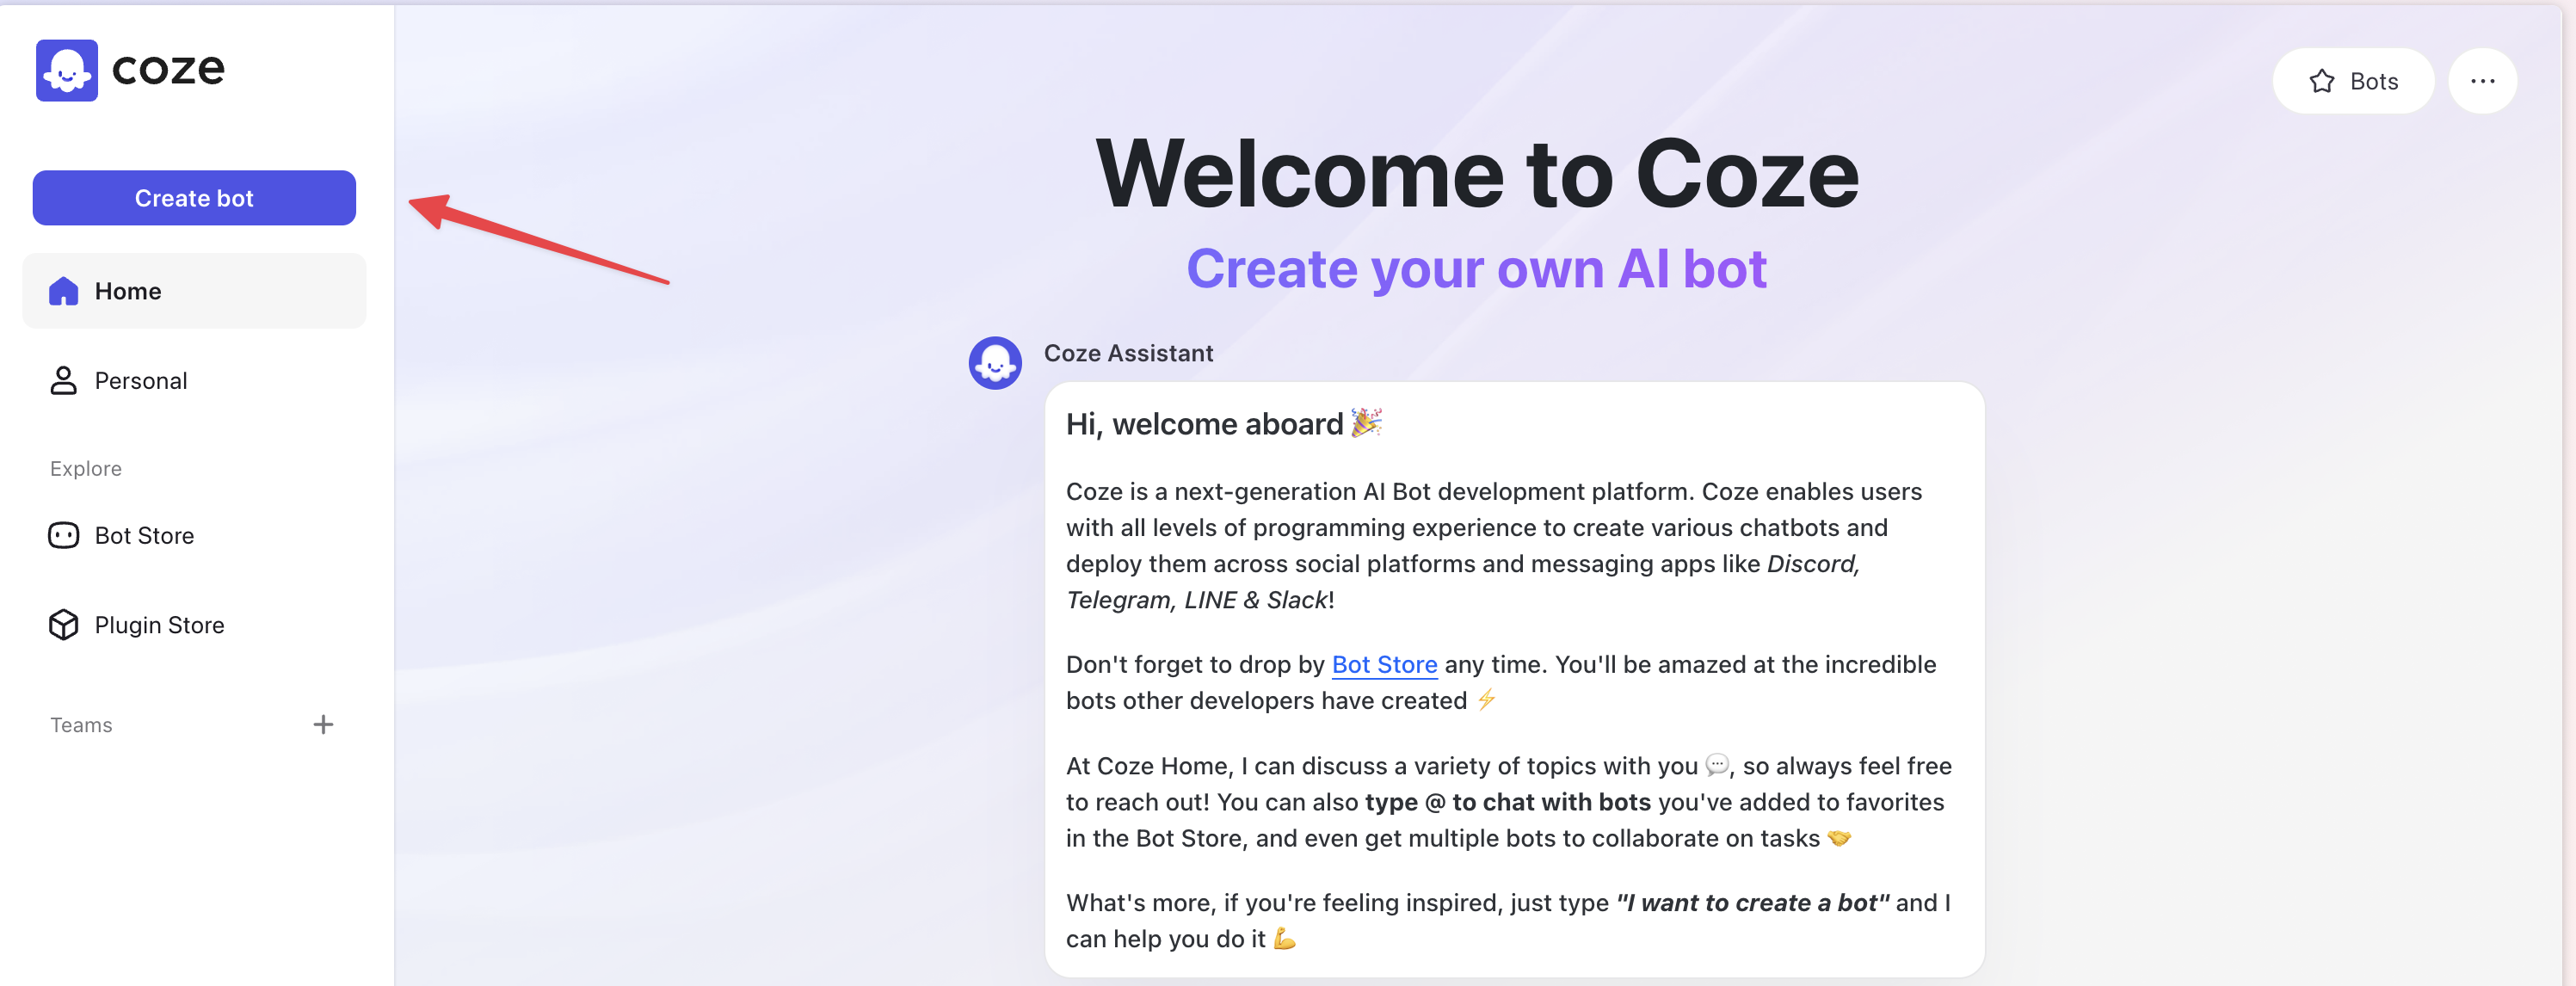
Task: Click the star icon in Bots button
Action: (2321, 81)
